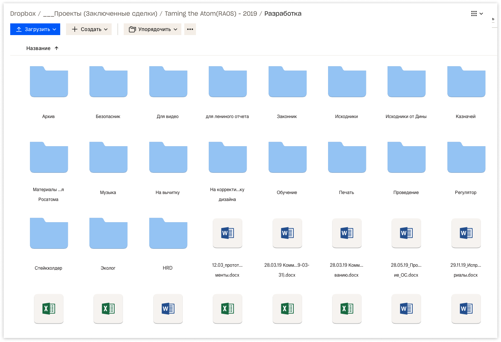Expand the Упорядочить organize dropdown
The width and height of the screenshot is (501, 342).
click(153, 29)
